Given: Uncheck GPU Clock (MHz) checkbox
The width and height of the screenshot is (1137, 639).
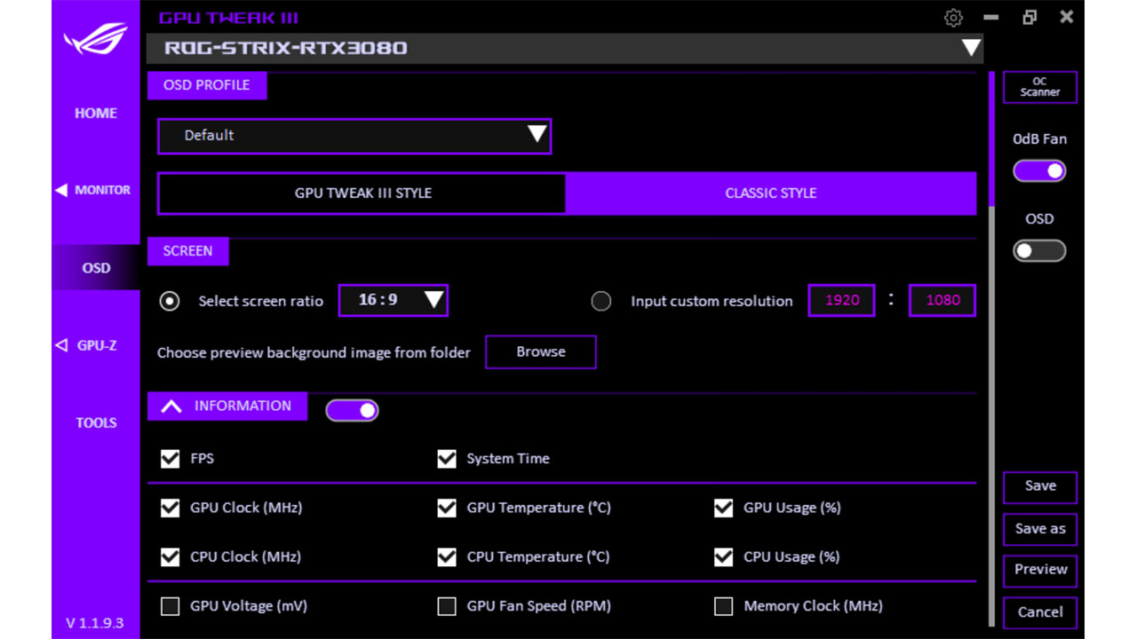Looking at the screenshot, I should [x=170, y=508].
